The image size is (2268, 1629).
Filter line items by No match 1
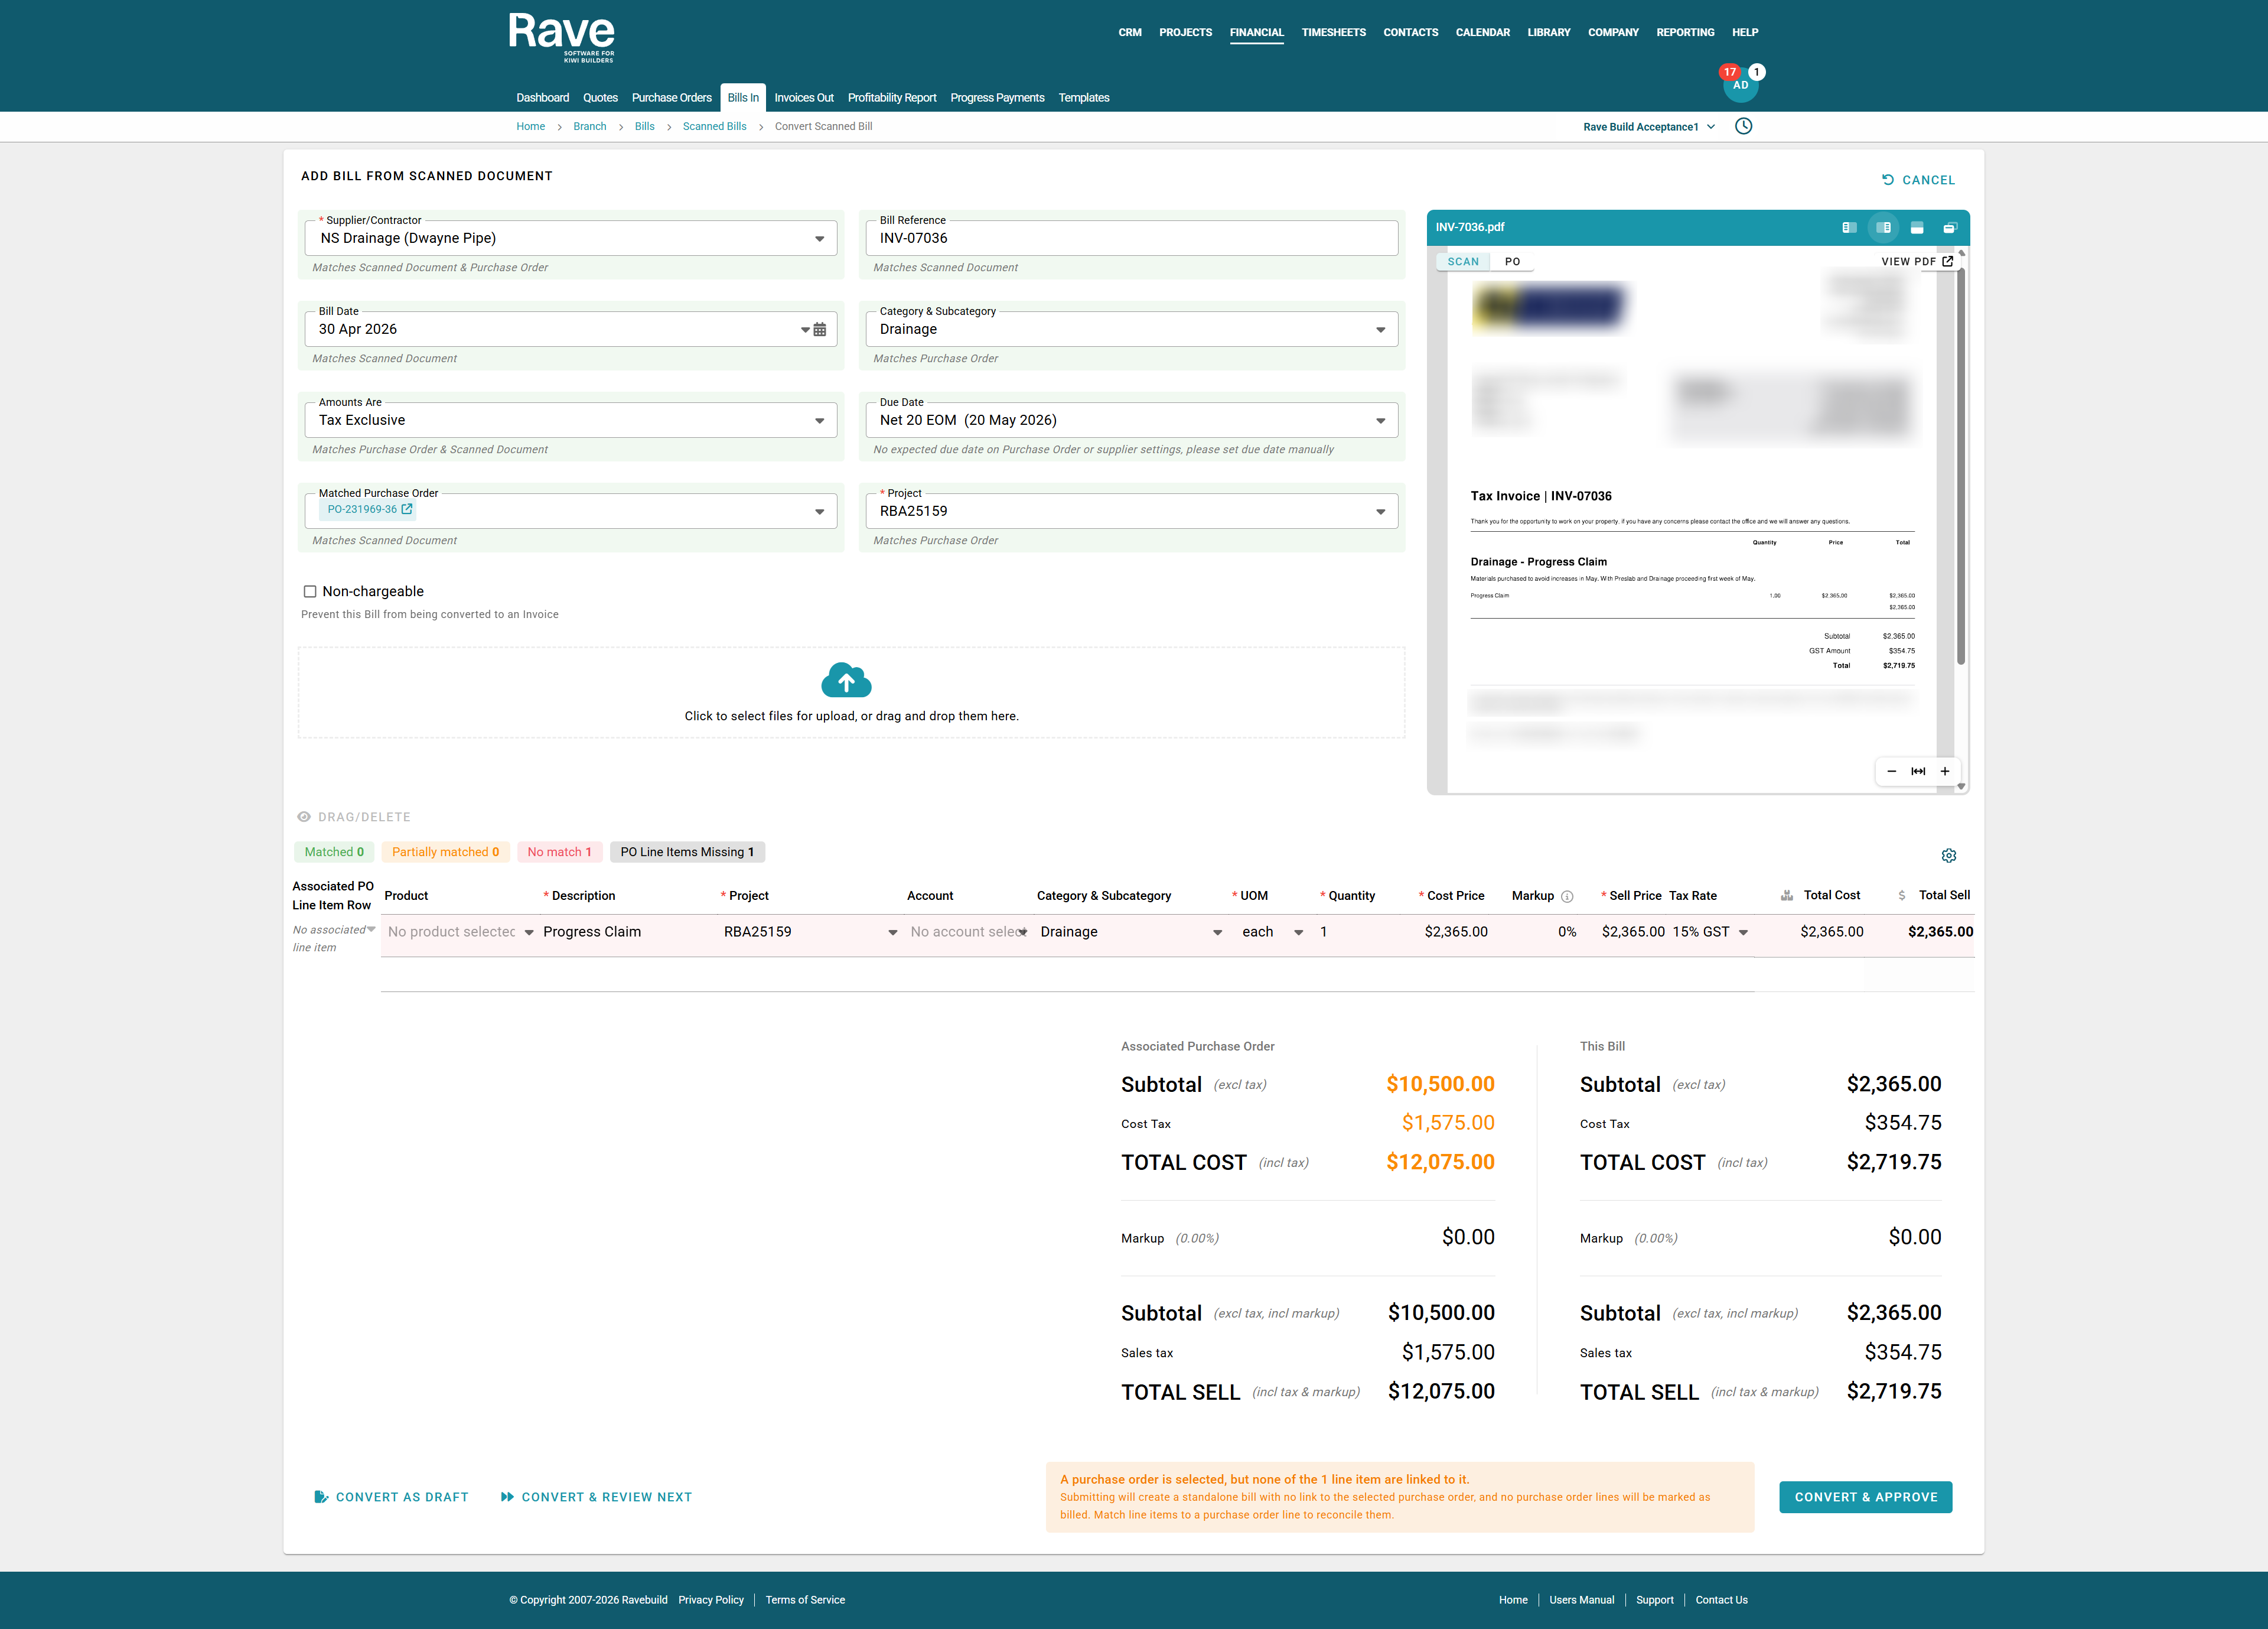(559, 853)
